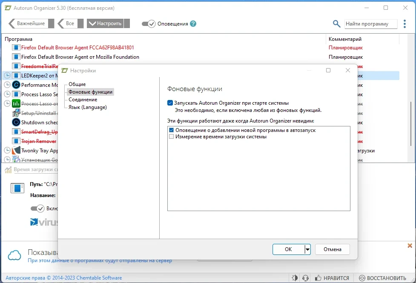
Task: Open the dropdown arrow next to OK
Action: 307,249
